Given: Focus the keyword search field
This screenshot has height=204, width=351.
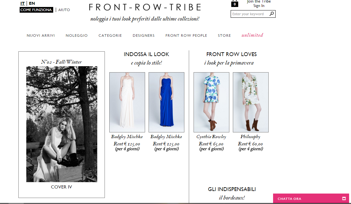Looking at the screenshot, I should coord(250,14).
